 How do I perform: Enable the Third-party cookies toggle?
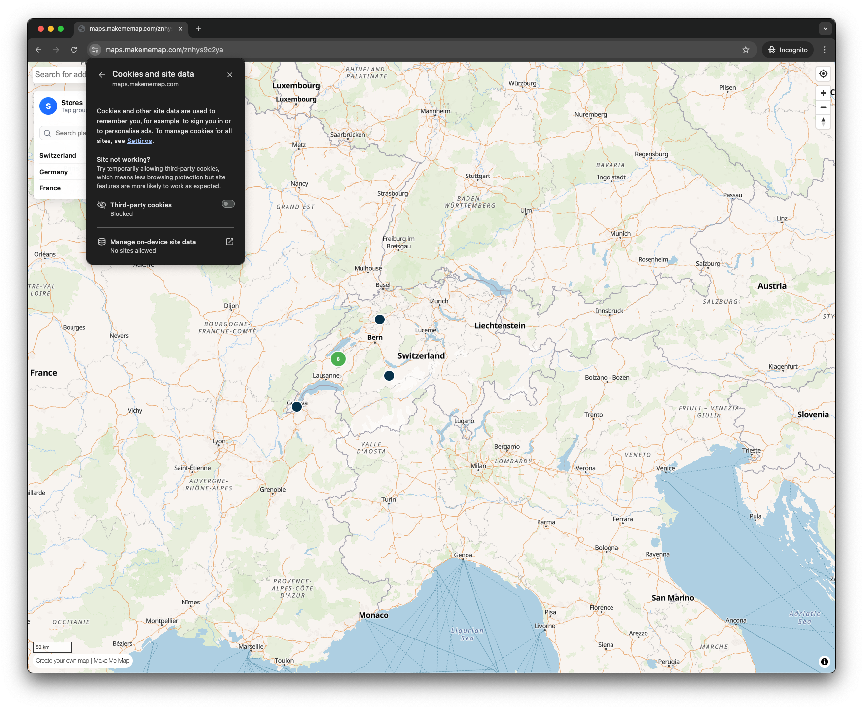(228, 204)
